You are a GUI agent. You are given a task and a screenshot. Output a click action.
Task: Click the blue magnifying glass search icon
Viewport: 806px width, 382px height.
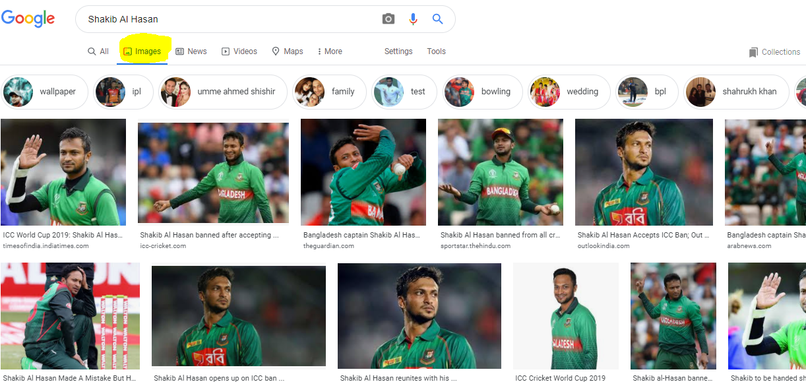[x=437, y=19]
